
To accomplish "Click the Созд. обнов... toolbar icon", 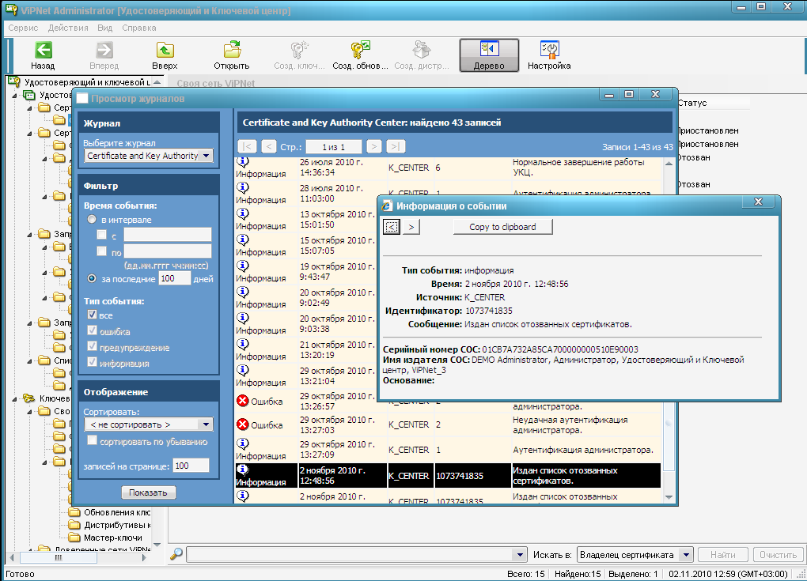I will [x=360, y=51].
